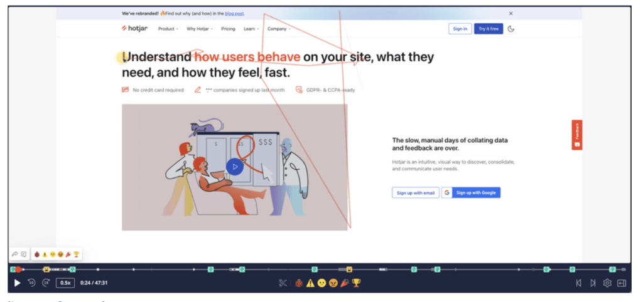Image resolution: width=643 pixels, height=302 pixels.
Task: Skip forward 10 seconds
Action: coord(46,283)
